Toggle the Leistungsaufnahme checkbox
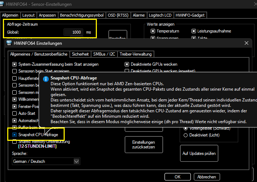 (x=194, y=31)
